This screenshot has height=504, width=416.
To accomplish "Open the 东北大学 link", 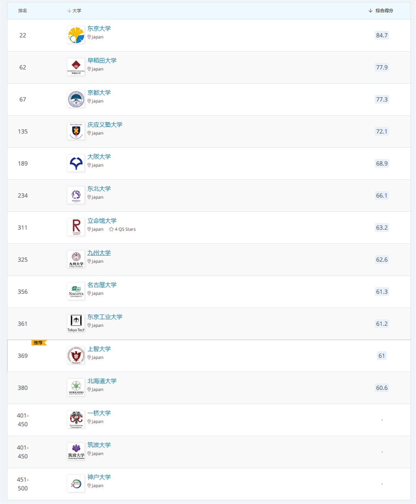I will click(99, 189).
